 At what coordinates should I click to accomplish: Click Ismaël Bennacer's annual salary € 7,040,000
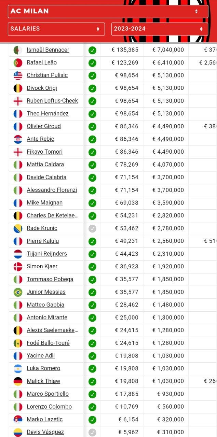(x=168, y=50)
